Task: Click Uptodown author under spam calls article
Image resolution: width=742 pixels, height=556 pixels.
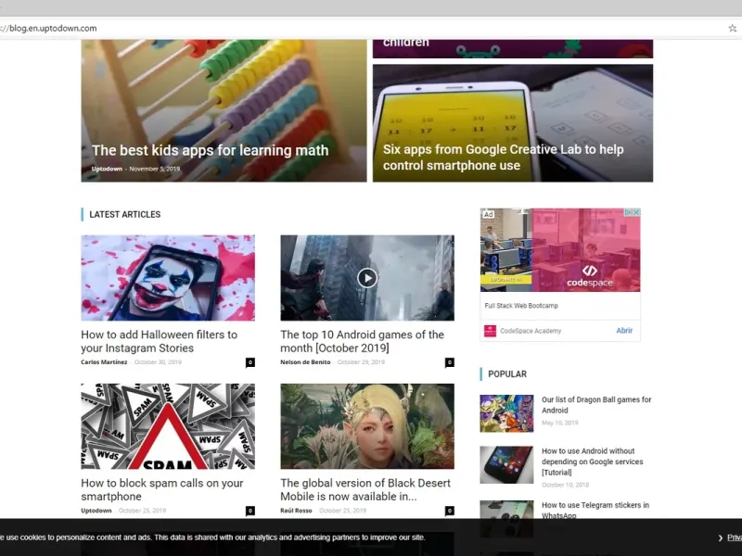Action: click(x=96, y=511)
